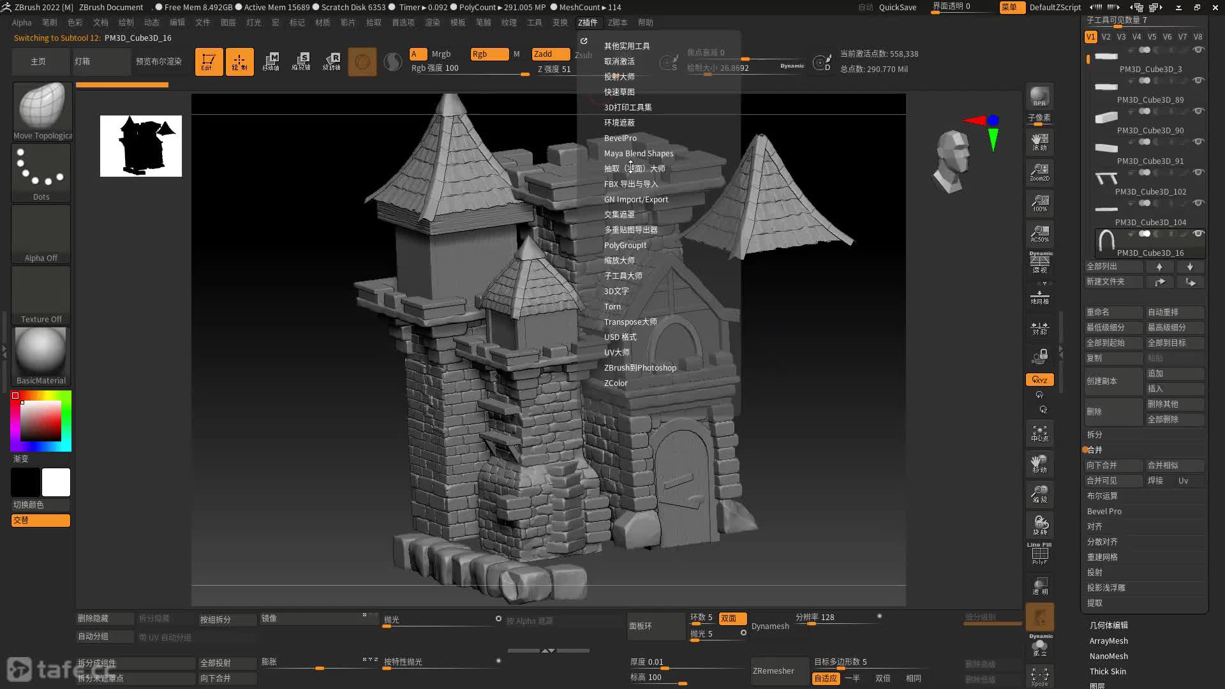Hide the PM3D_Cube3D_89 subtool
Image resolution: width=1225 pixels, height=689 pixels.
click(1198, 80)
